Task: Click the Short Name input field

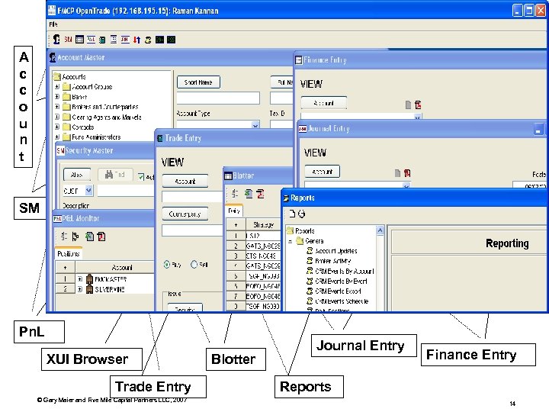Action: 218,98
